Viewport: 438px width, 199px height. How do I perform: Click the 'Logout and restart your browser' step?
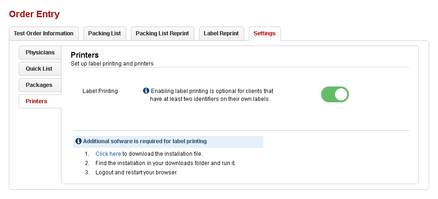coord(137,172)
